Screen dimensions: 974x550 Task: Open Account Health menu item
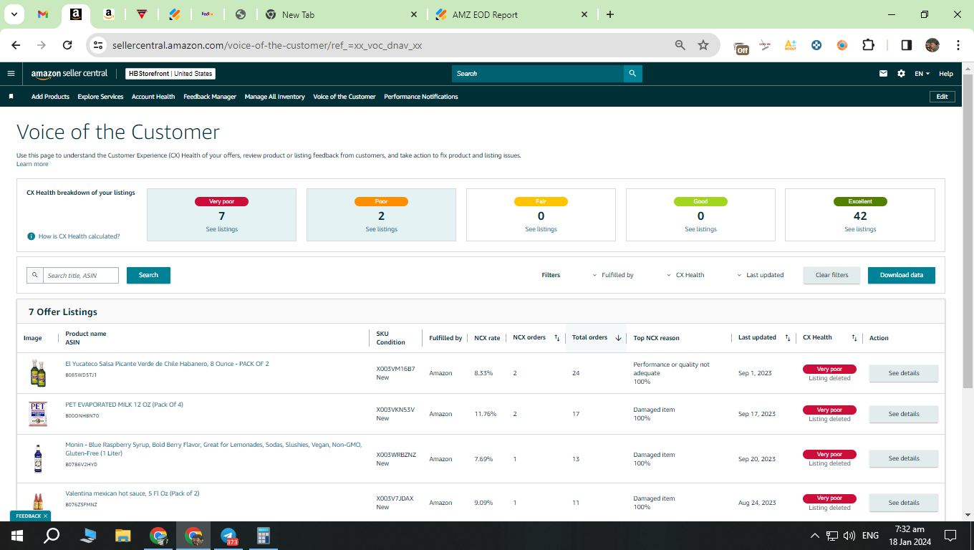[x=153, y=97]
